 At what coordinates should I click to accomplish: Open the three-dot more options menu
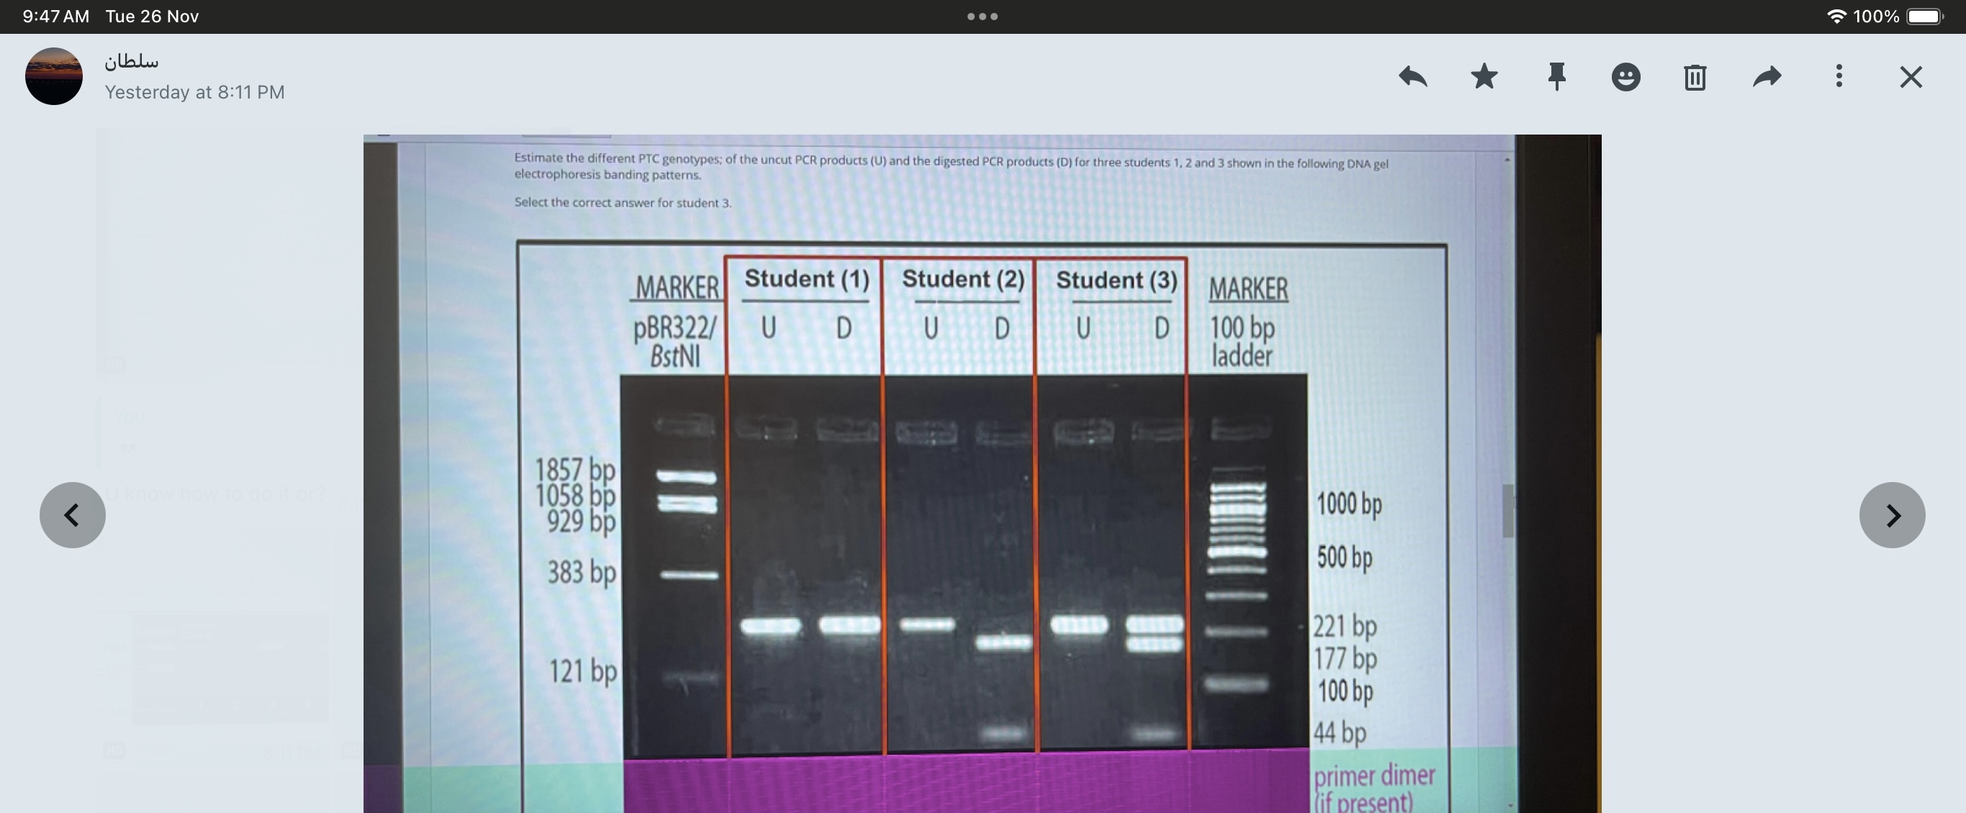pyautogui.click(x=1839, y=76)
